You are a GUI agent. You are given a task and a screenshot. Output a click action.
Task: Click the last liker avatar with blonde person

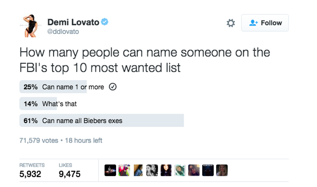click(222, 170)
